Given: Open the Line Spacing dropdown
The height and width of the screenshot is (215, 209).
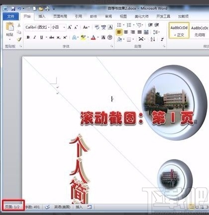Looking at the screenshot, I should coord(156,32).
